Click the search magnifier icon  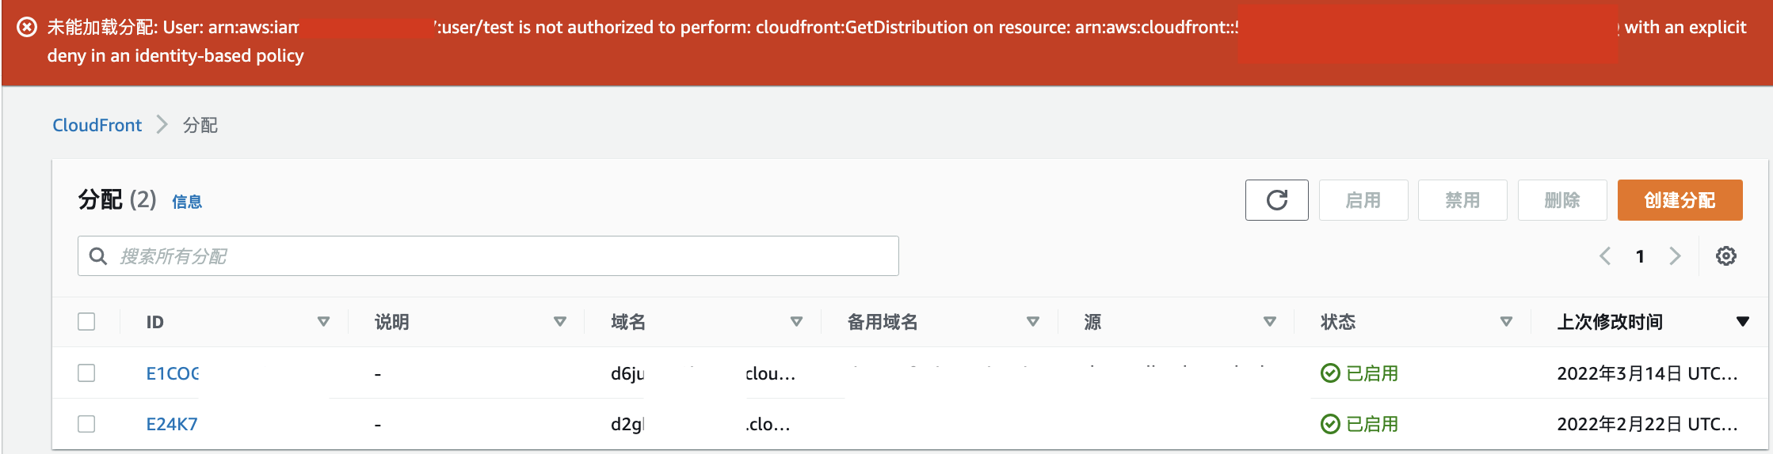click(x=98, y=256)
